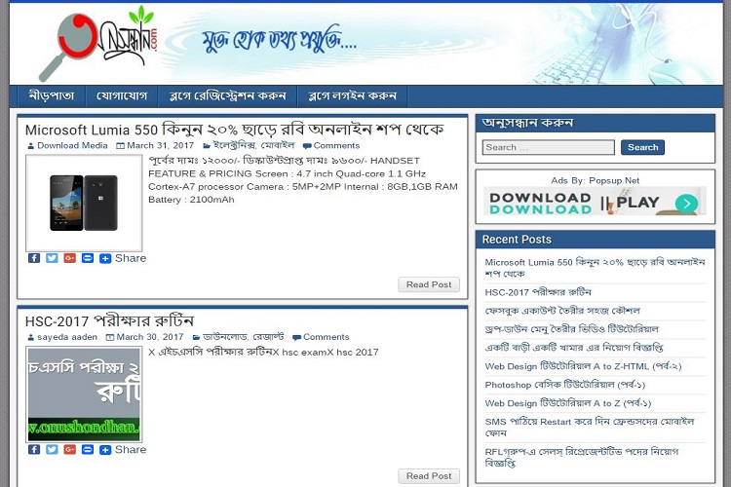Click the green arrow on the Download ad
Viewport: 731px width, 487px height.
pos(686,204)
